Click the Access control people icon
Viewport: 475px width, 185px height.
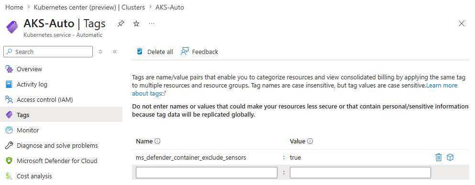(9, 99)
